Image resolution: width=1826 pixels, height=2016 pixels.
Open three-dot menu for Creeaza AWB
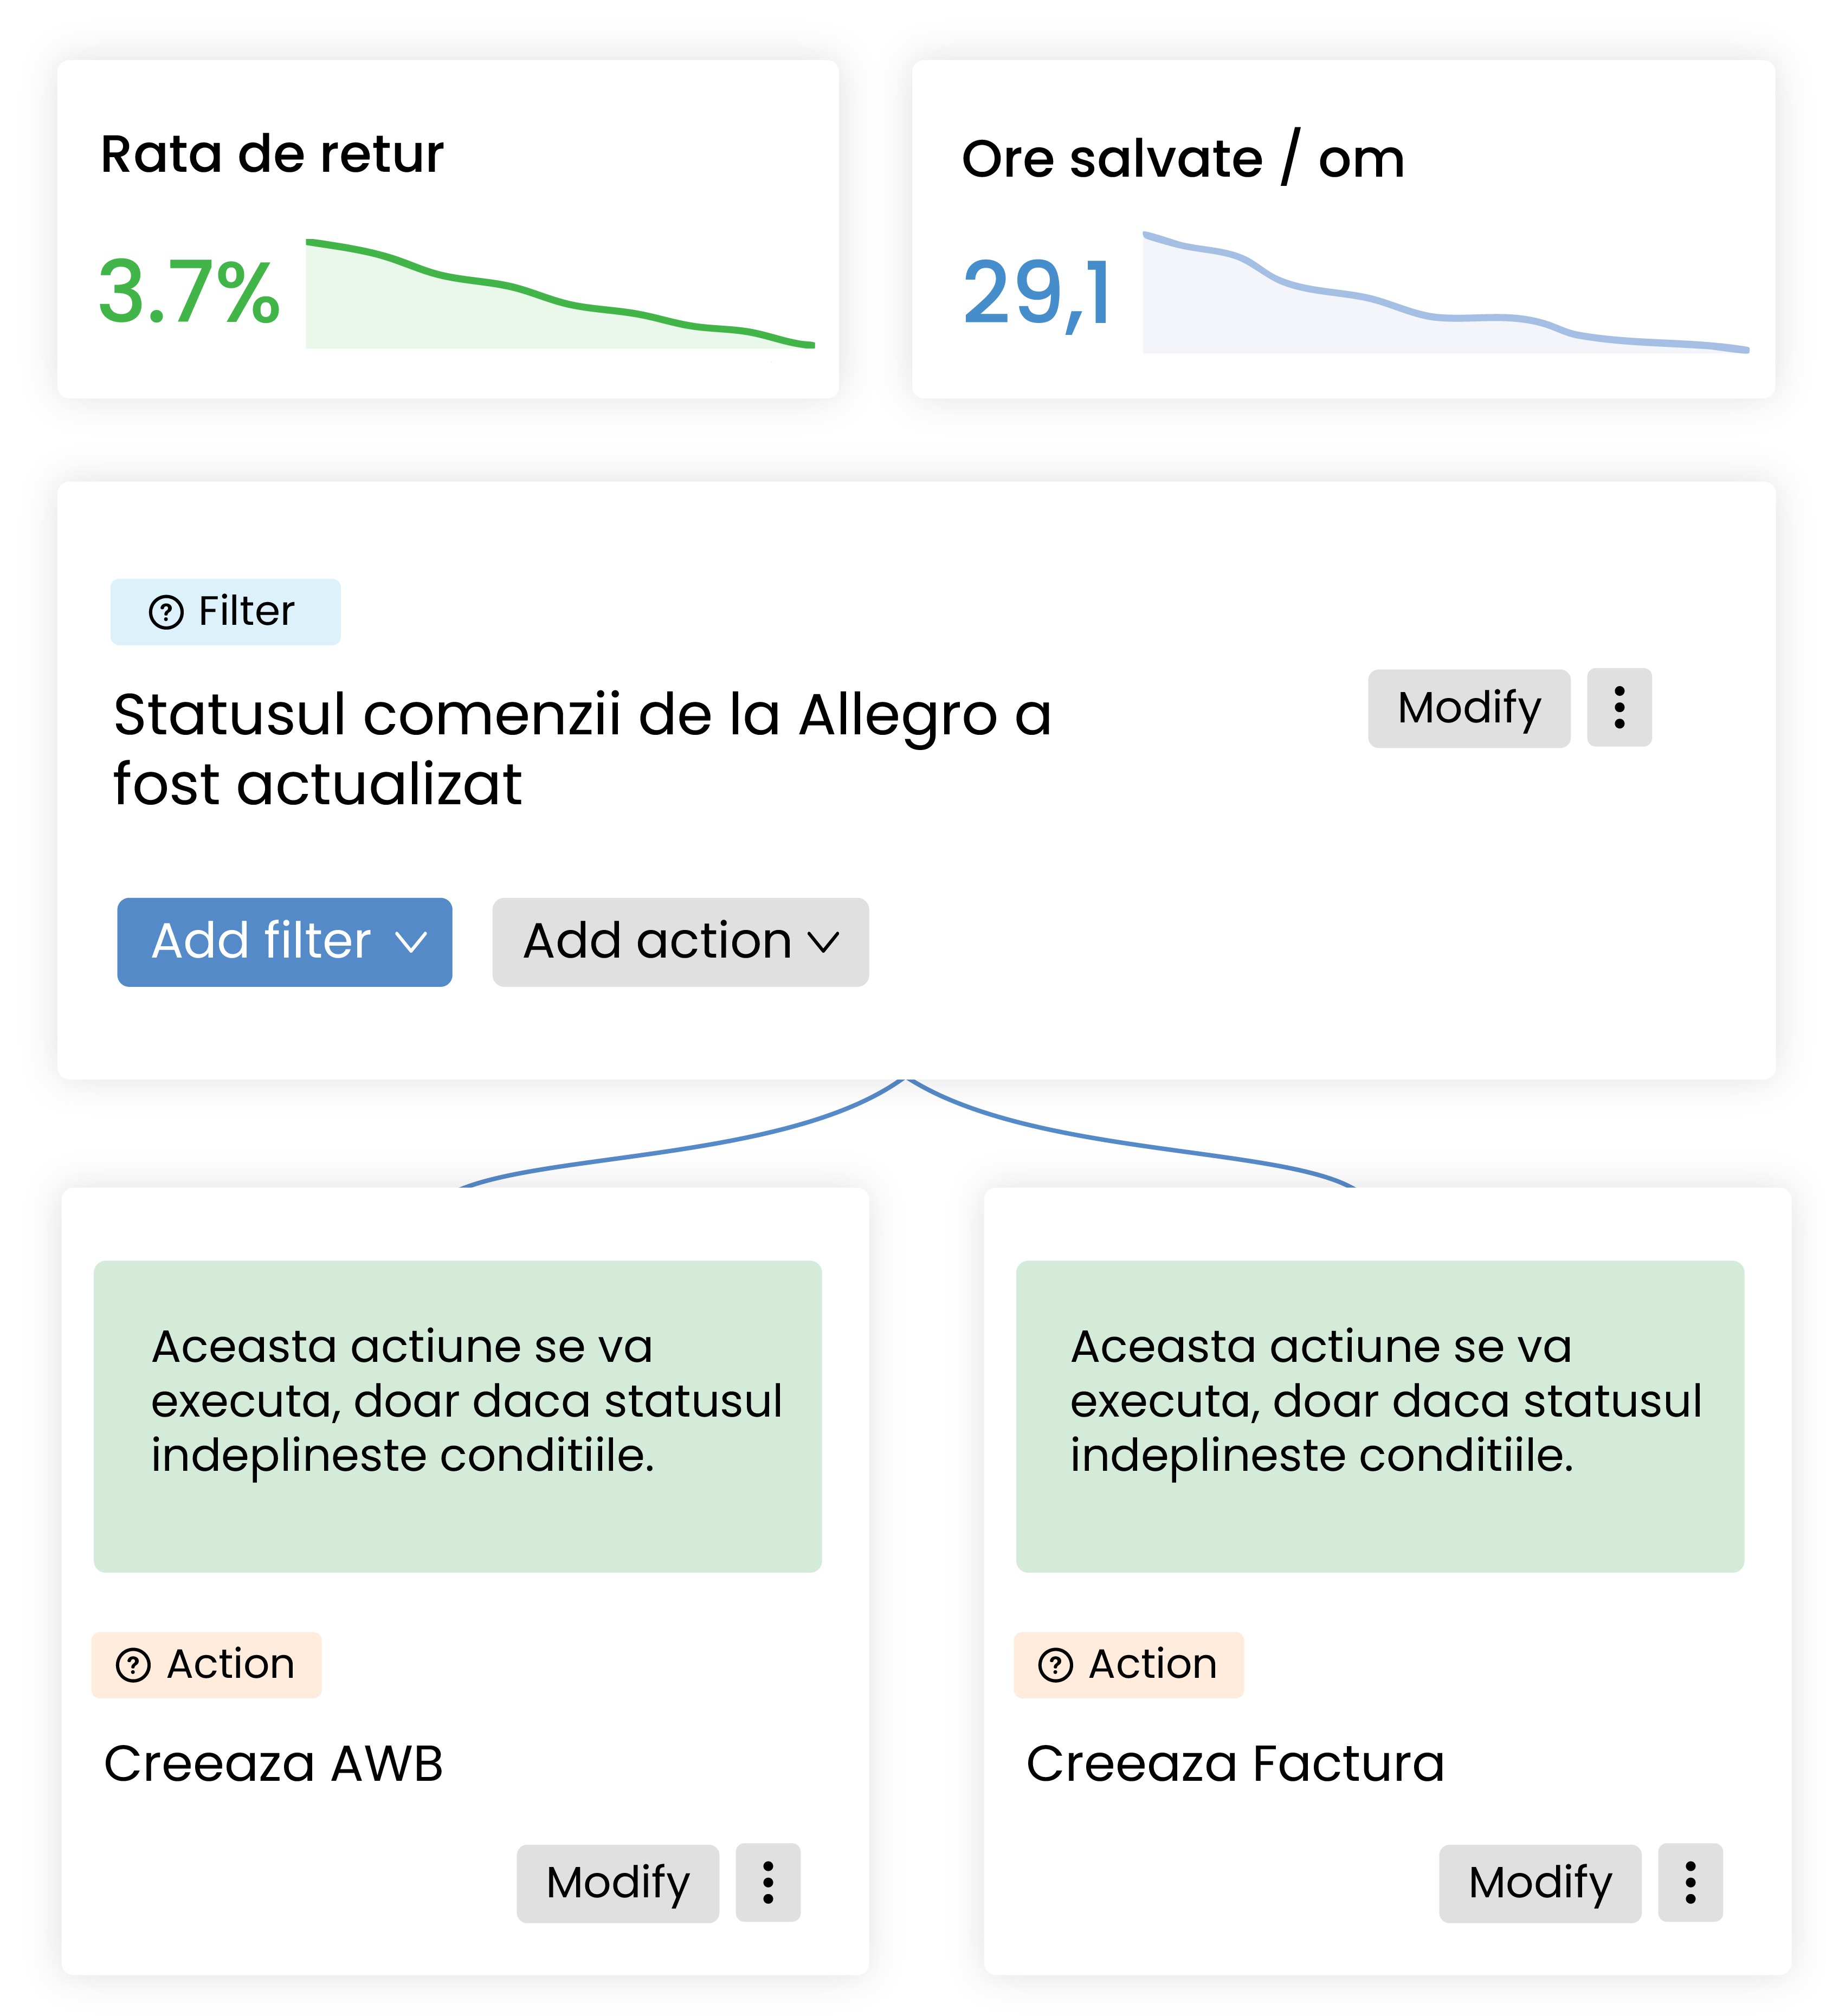pos(768,1883)
